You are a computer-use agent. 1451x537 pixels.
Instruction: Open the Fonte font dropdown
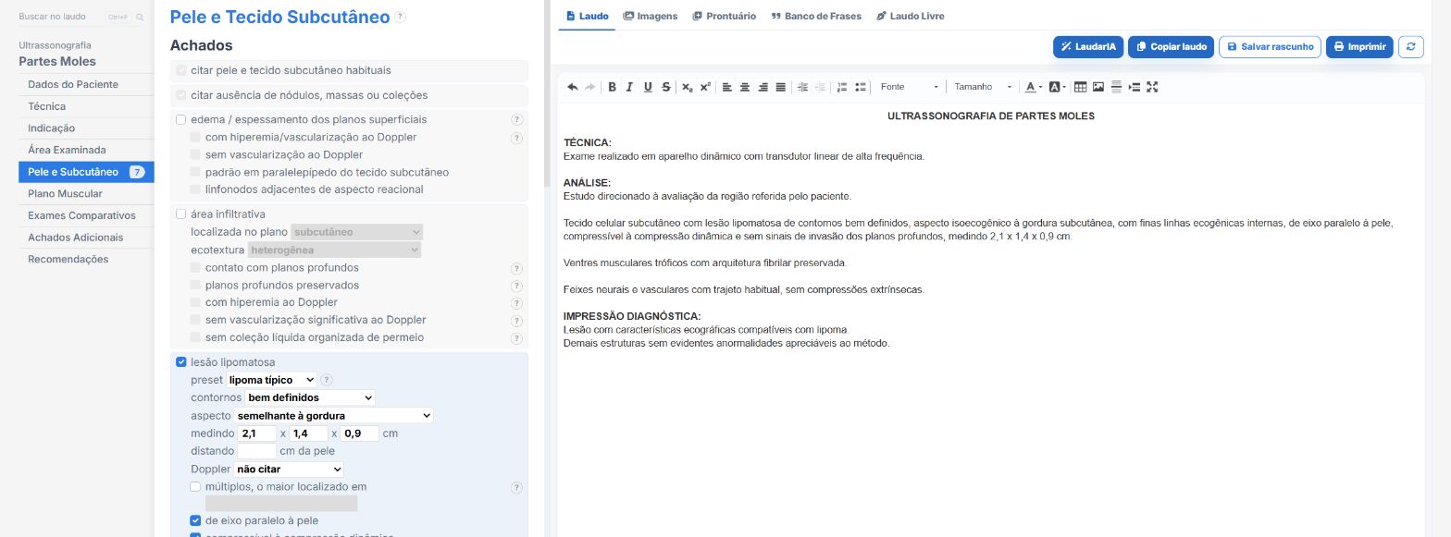(909, 87)
